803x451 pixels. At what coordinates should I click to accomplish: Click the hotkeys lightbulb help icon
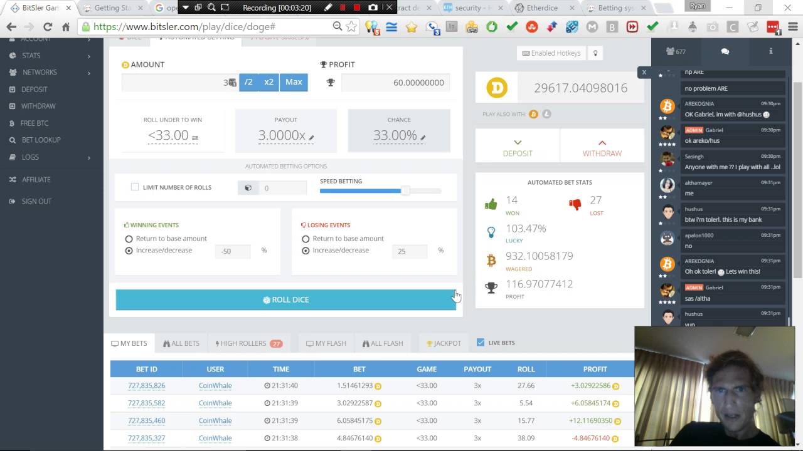click(595, 53)
